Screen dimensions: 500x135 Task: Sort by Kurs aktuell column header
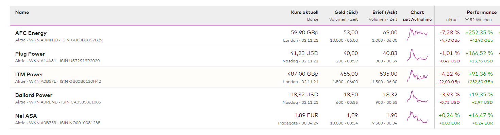[x=305, y=12]
